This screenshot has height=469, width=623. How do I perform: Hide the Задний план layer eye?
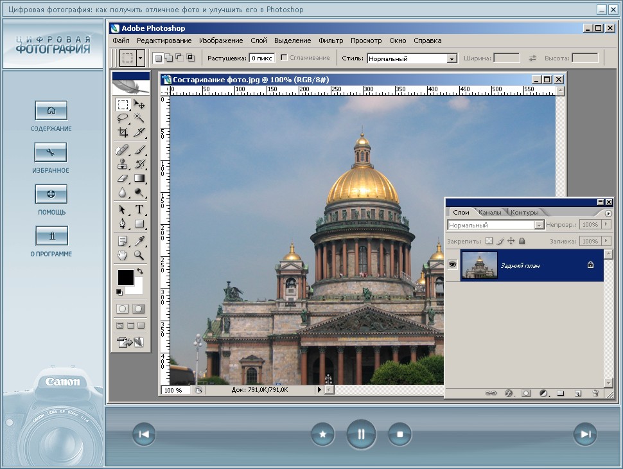coord(452,265)
